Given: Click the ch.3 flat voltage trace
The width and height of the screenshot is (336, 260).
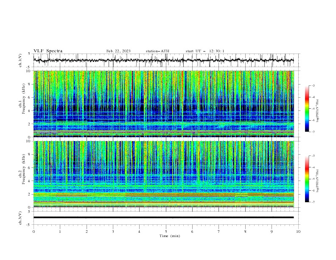Looking at the screenshot, I should click(x=163, y=218).
